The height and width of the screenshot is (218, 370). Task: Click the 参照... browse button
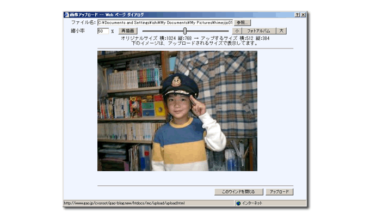point(242,23)
